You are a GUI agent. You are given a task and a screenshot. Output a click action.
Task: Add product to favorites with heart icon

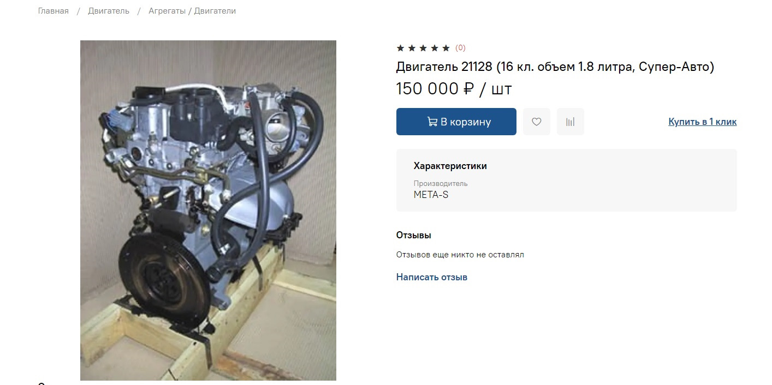pos(536,122)
